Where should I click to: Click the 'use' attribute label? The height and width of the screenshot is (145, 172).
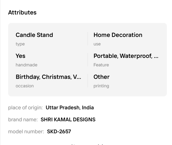click(x=97, y=44)
